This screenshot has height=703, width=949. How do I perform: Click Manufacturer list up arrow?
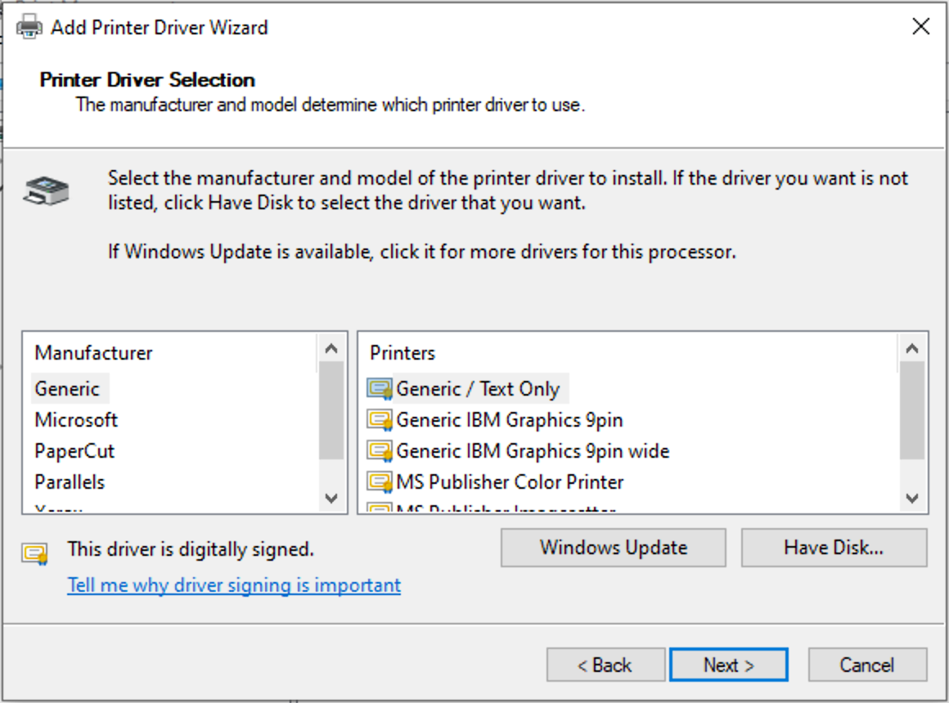coord(331,348)
